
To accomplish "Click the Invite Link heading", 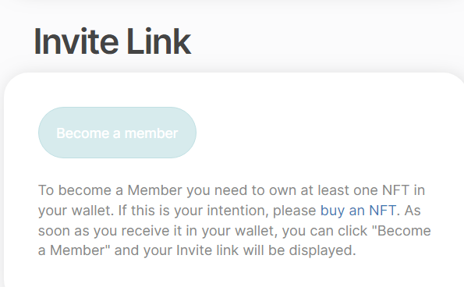I will (112, 41).
